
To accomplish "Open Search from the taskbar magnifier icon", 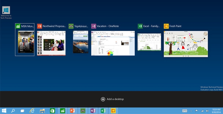I will coord(13,111).
